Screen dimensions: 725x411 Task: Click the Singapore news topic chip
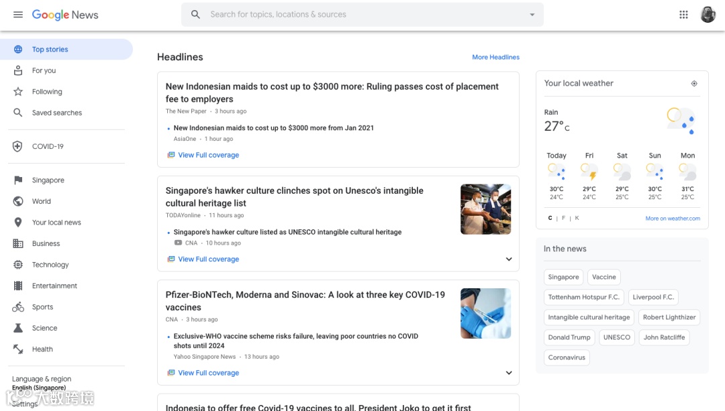[563, 277]
